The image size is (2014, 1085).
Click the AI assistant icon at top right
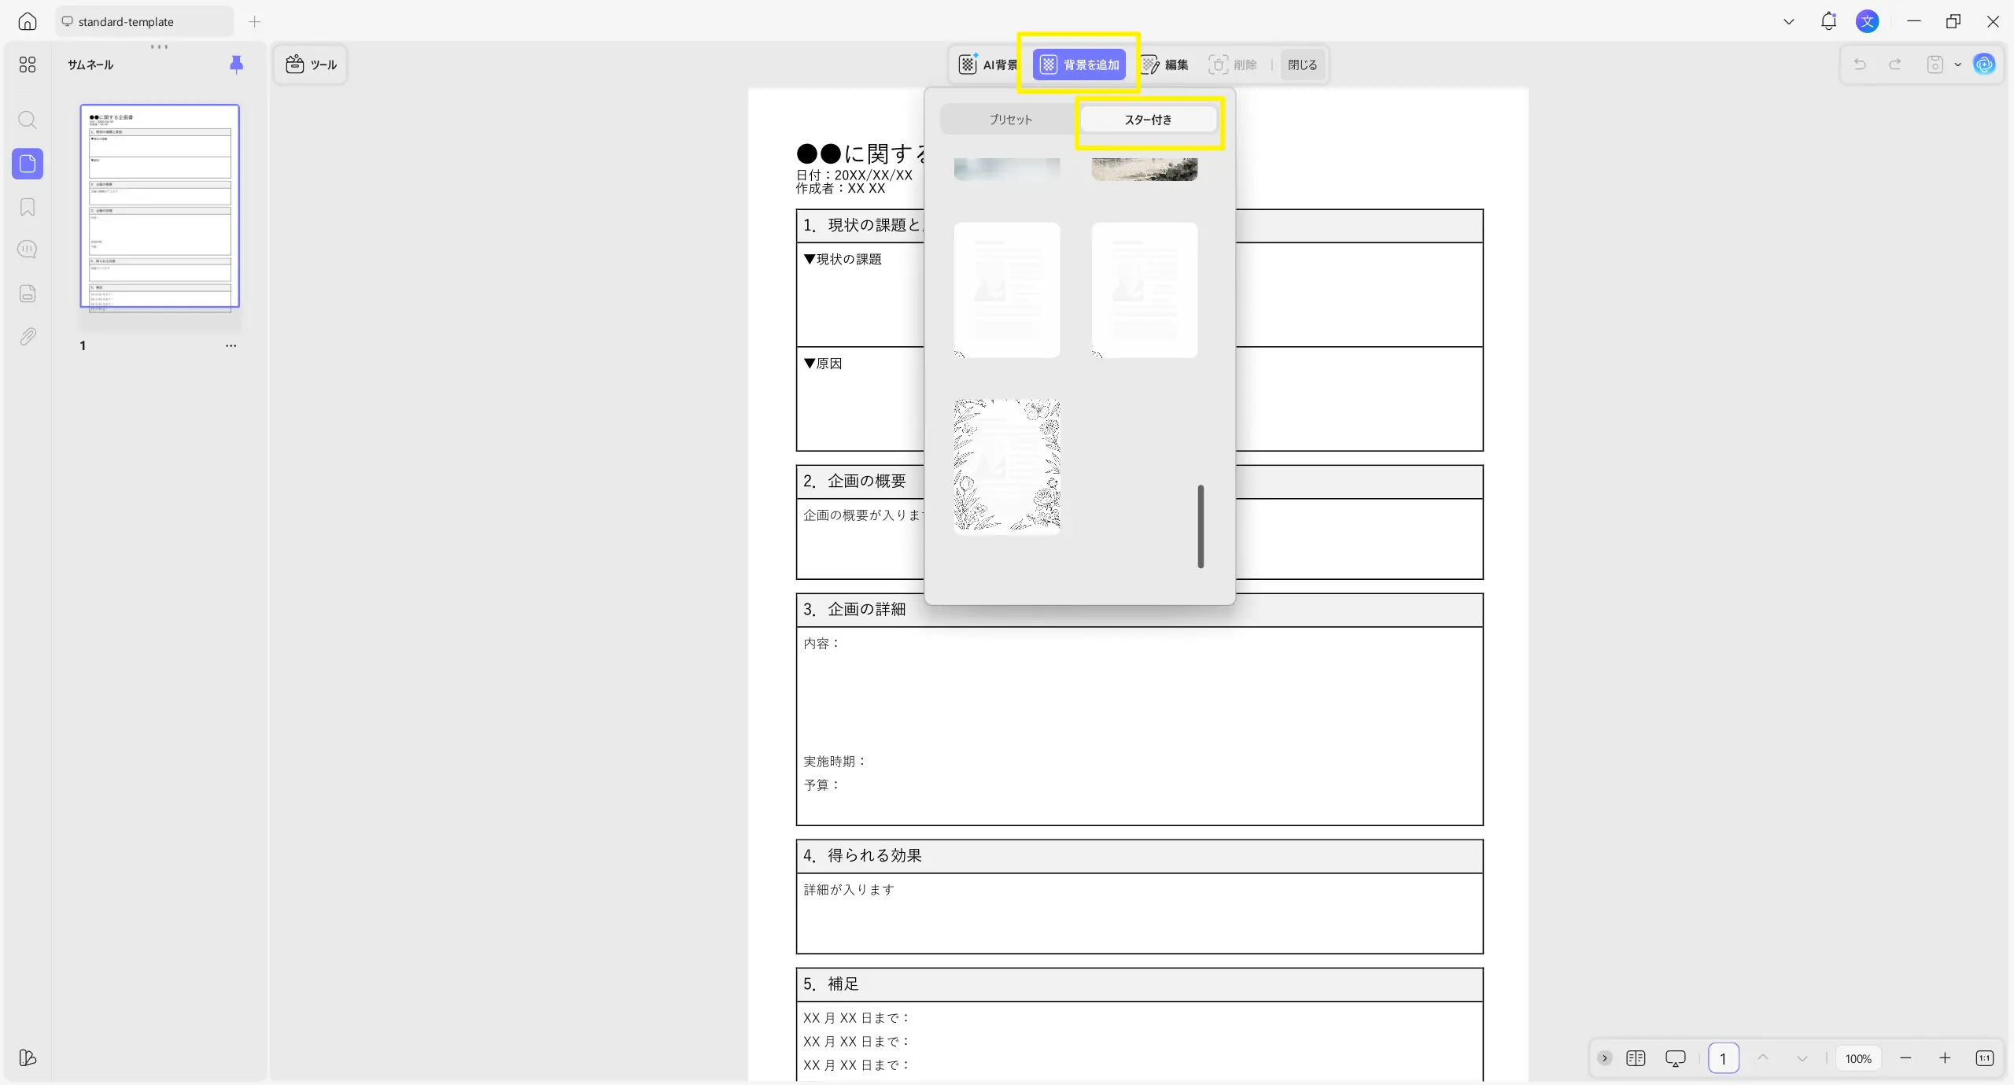pyautogui.click(x=1984, y=65)
